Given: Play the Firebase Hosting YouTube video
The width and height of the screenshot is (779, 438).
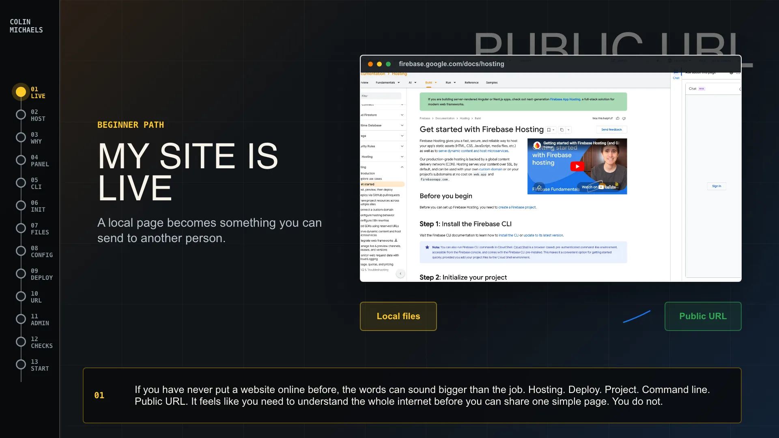Looking at the screenshot, I should [x=577, y=166].
